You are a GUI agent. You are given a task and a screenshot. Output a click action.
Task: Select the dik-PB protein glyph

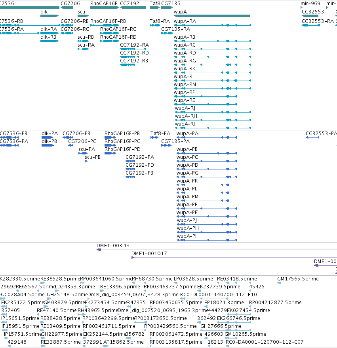[x=48, y=145]
